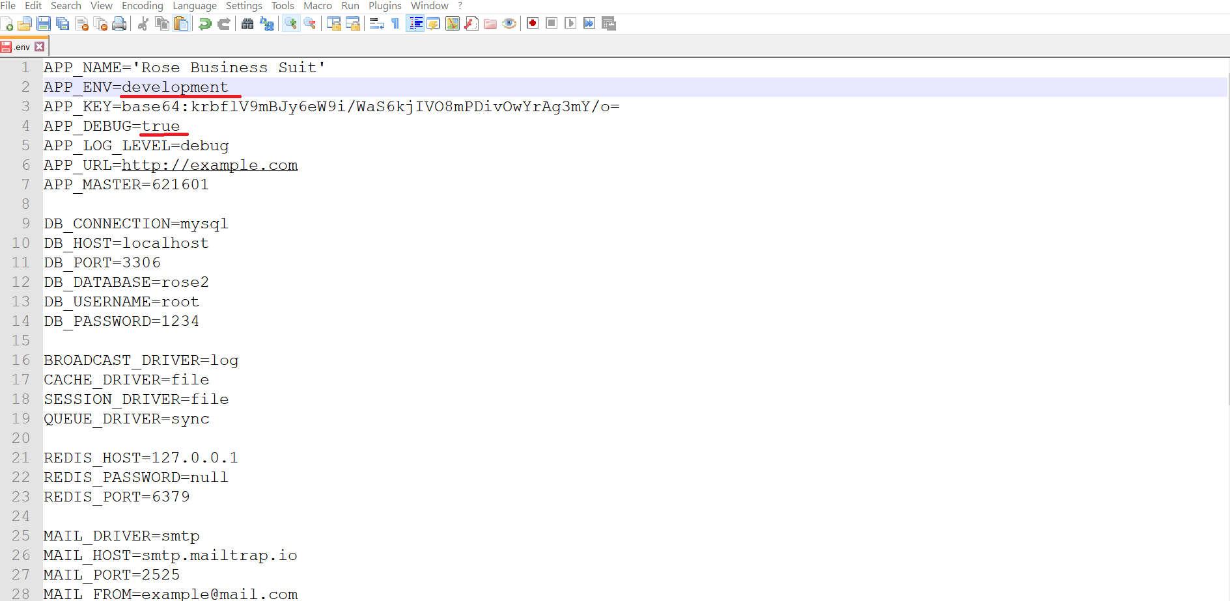Open the Language menu

click(x=194, y=6)
